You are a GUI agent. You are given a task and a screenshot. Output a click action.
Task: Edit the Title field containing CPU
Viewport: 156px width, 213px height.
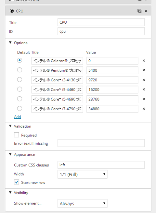tap(101, 22)
